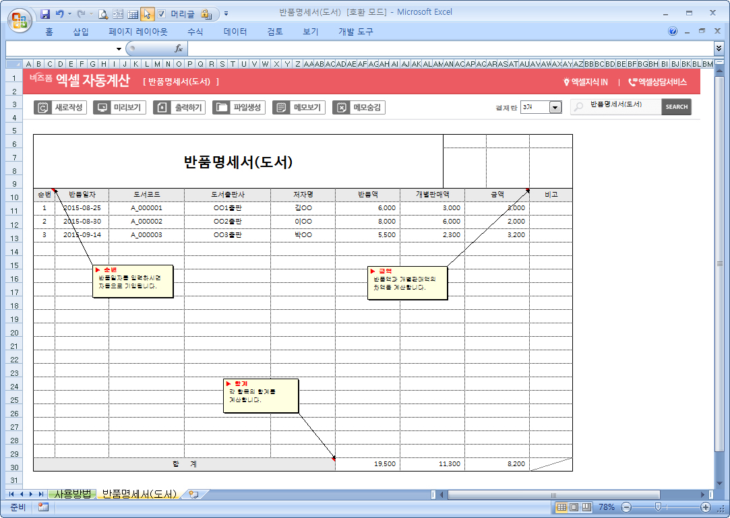Customize Quick Access Toolbar dropdown
Viewport: 730px width, 518px height.
click(226, 14)
